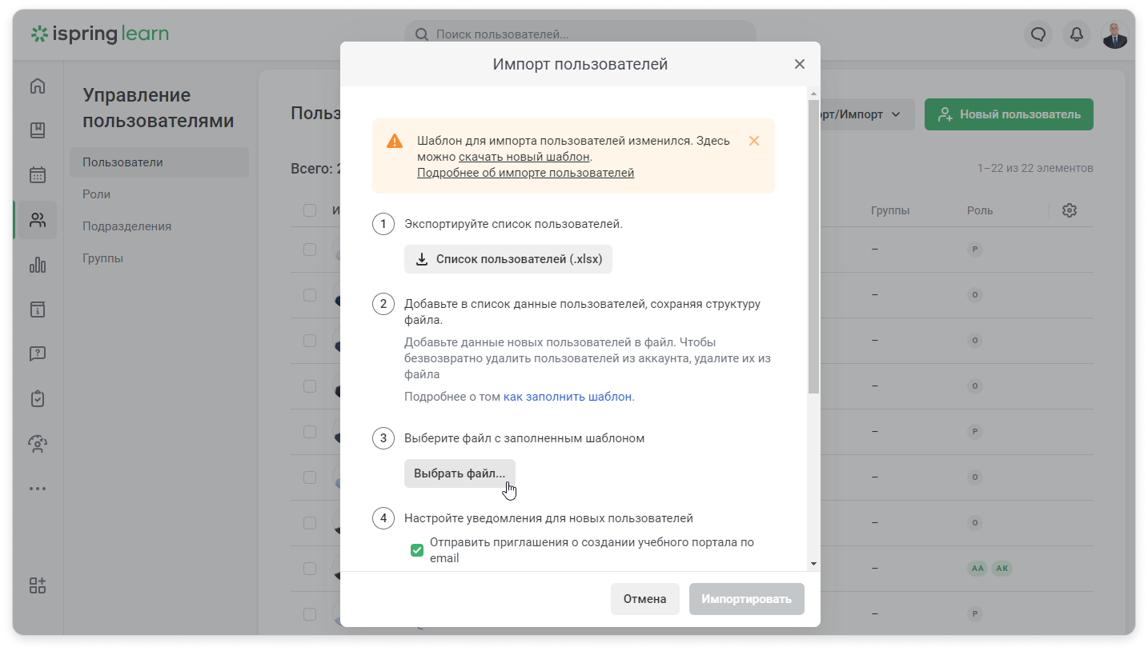Open table column settings gear icon

pyautogui.click(x=1070, y=210)
